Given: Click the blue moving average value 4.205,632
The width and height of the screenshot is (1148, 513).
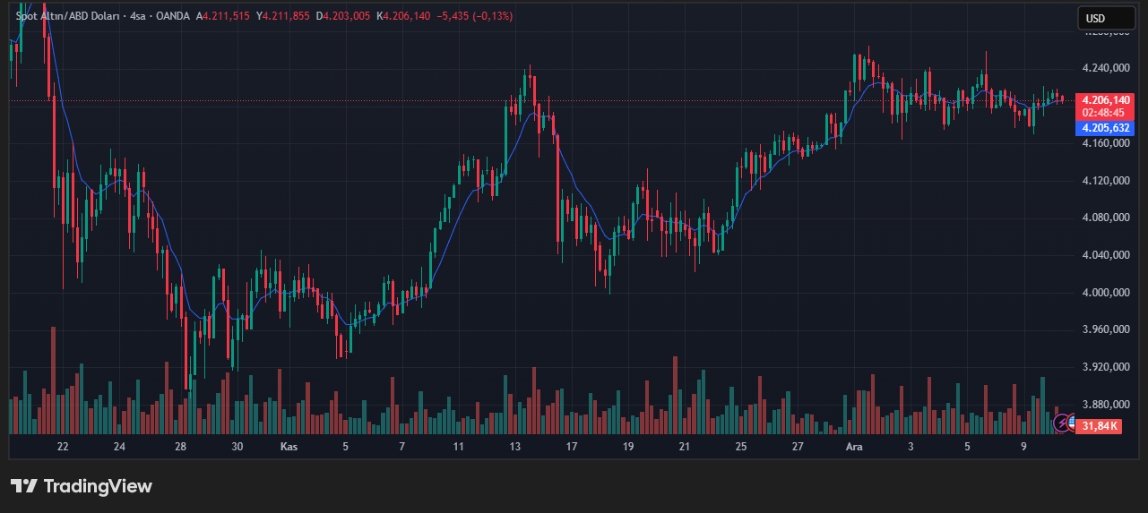Looking at the screenshot, I should tap(1106, 128).
